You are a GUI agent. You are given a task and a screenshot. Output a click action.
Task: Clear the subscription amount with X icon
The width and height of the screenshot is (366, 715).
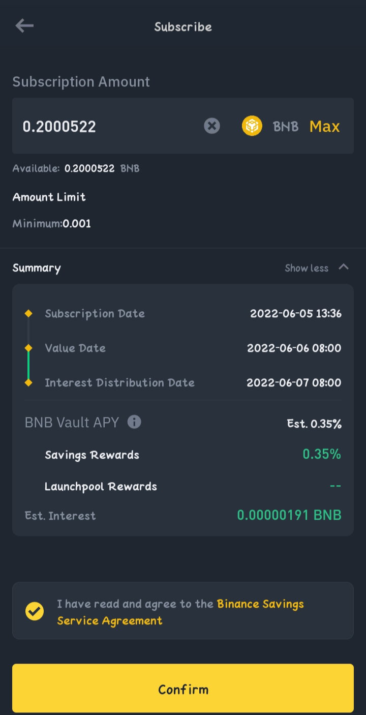212,126
